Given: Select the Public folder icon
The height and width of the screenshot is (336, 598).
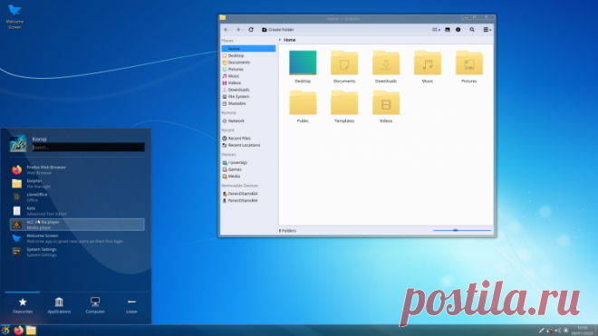Looking at the screenshot, I should click(x=303, y=102).
